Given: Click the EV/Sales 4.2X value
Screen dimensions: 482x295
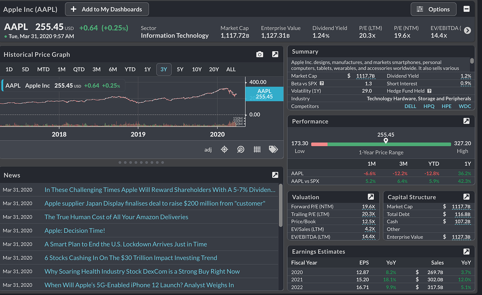Looking at the screenshot, I should point(370,229).
